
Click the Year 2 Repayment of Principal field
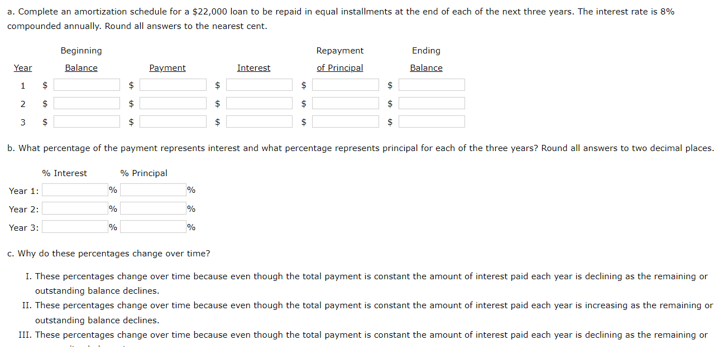click(345, 103)
